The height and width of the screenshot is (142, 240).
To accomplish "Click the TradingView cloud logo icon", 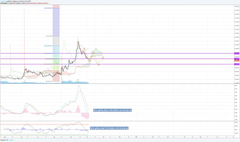I will [7, 140].
